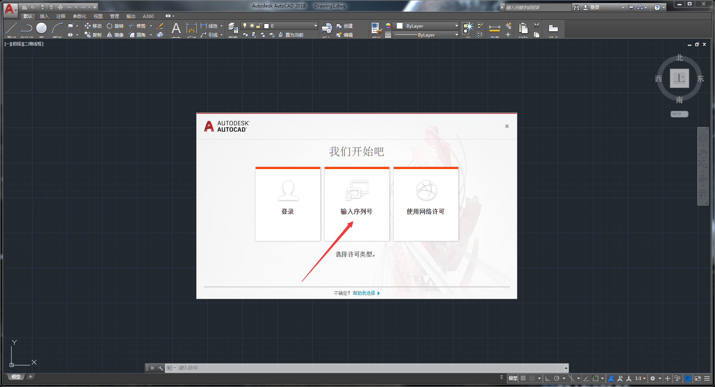715x387 pixels.
Task: Click the Measure ruler tool
Action: tap(494, 28)
